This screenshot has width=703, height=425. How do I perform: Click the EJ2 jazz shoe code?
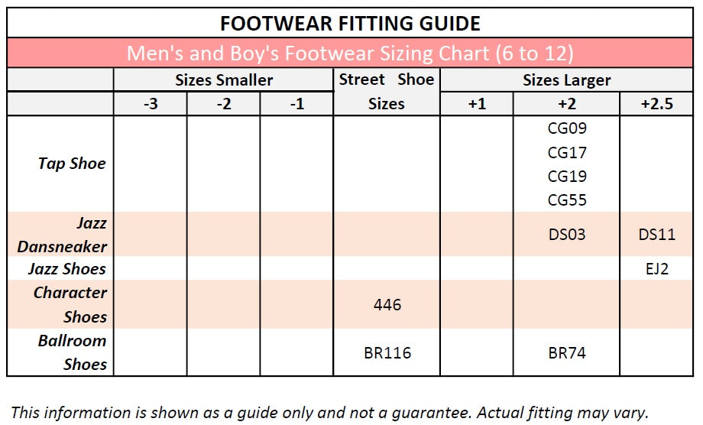tap(657, 268)
